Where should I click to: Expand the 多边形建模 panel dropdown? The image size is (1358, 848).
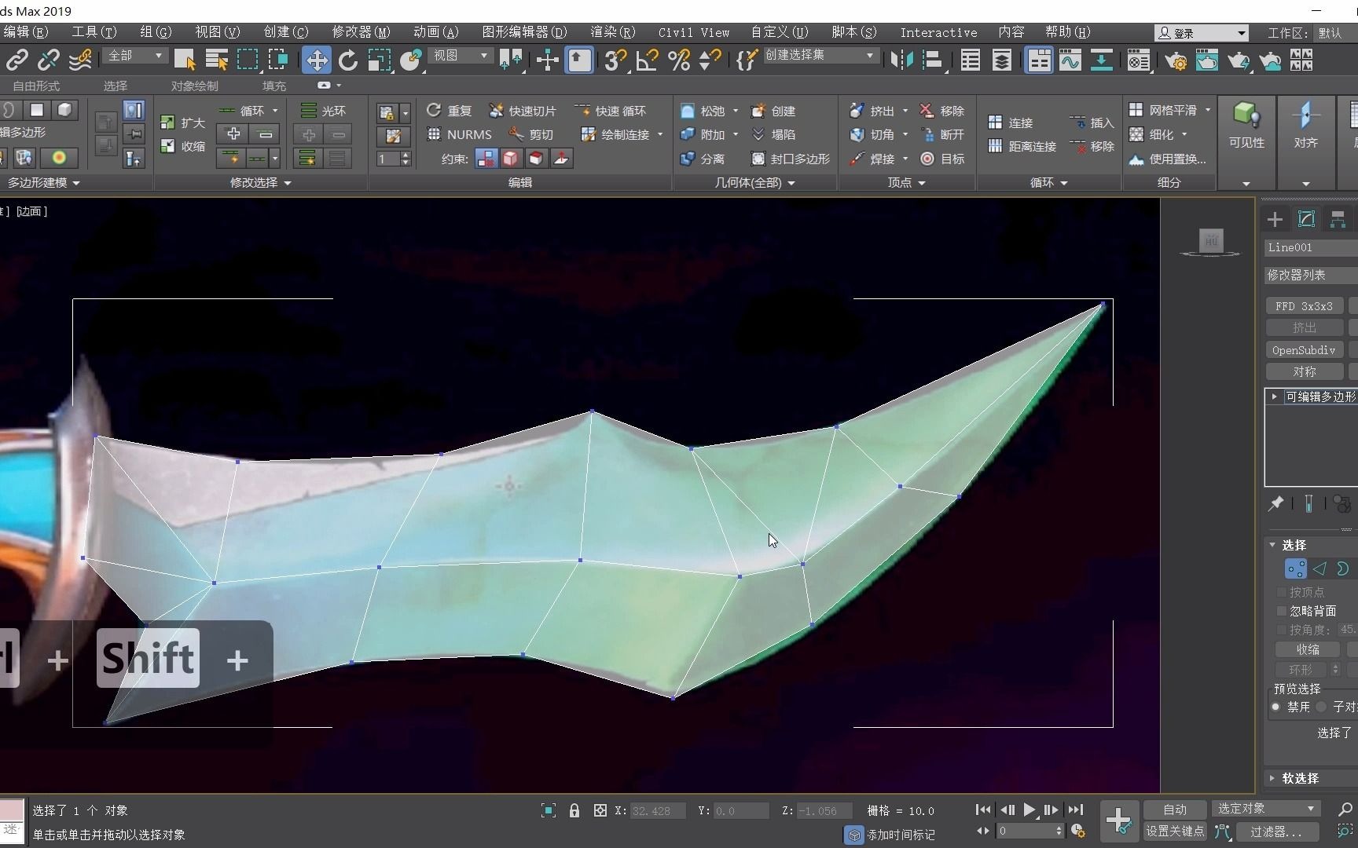click(43, 182)
